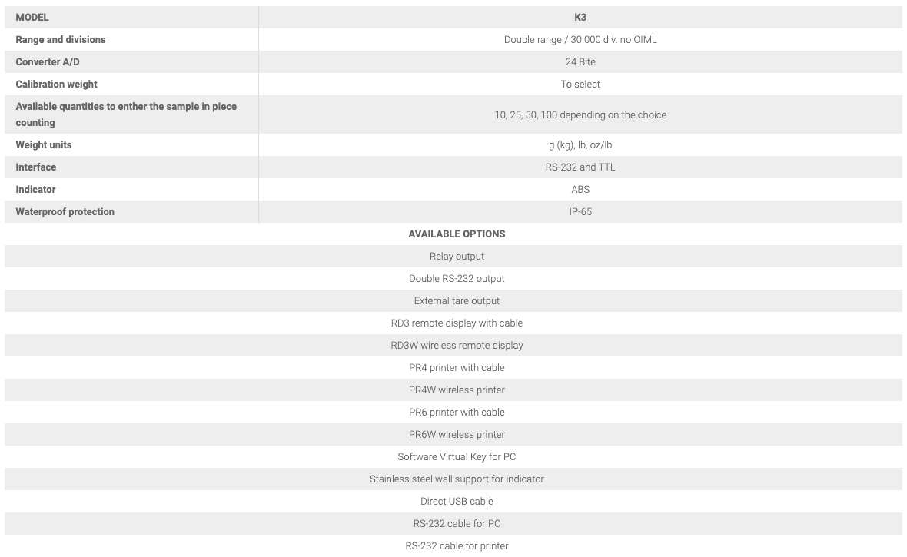Select Stainless steel wall support row

pos(457,479)
